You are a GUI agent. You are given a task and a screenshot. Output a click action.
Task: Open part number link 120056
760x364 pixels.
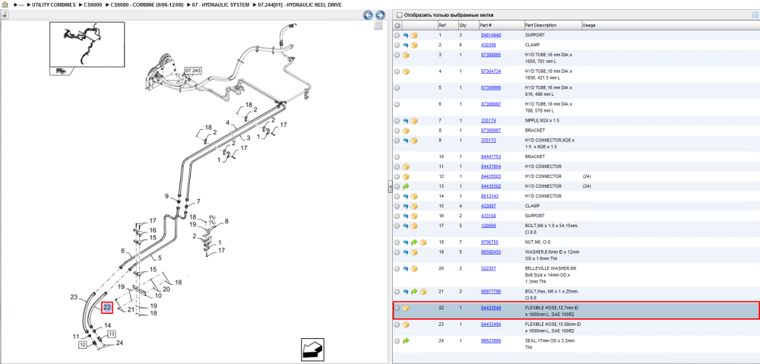[x=488, y=226]
